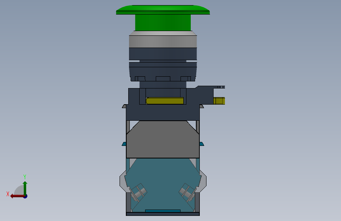Select the left angled terminal screw on teal block
This screenshot has width=341, height=221.
138,192
